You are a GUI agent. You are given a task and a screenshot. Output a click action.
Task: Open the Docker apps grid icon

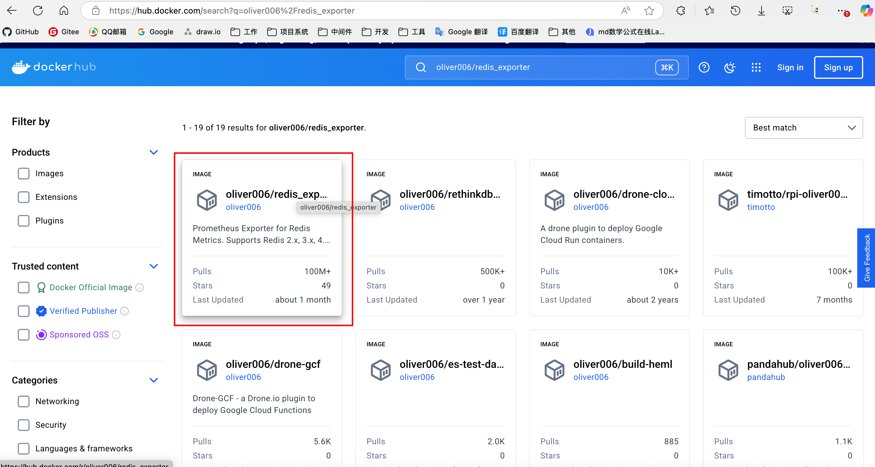(x=756, y=67)
